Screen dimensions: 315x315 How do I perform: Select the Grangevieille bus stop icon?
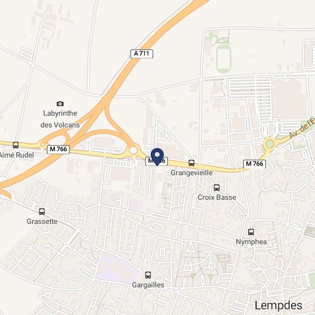tap(191, 163)
